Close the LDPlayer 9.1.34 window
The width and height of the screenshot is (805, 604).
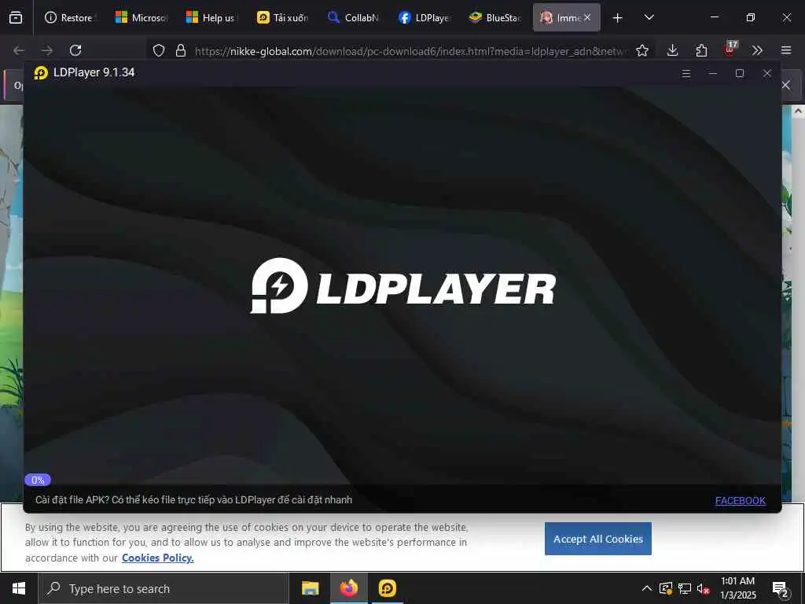tap(767, 73)
